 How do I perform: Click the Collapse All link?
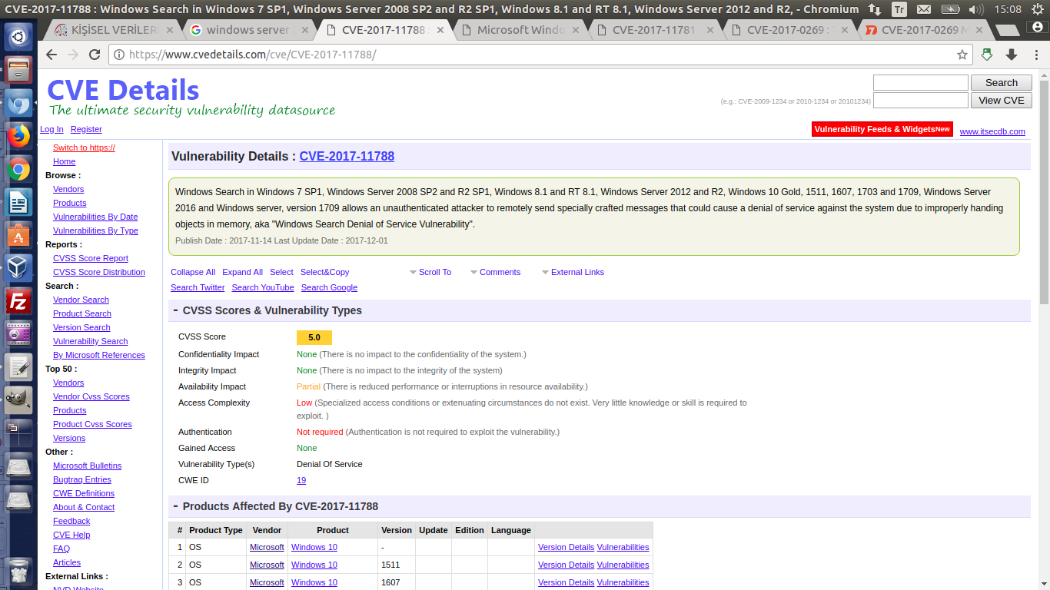[193, 272]
